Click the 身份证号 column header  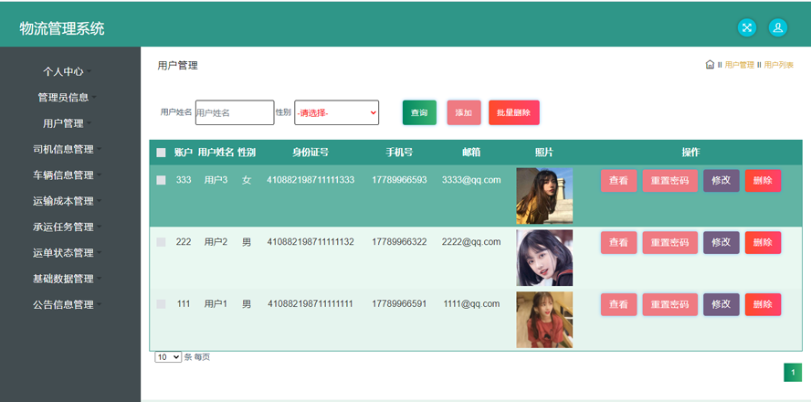pos(311,153)
